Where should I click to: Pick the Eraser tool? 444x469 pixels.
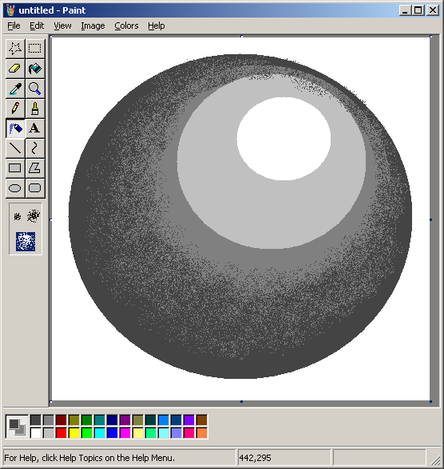tap(15, 69)
